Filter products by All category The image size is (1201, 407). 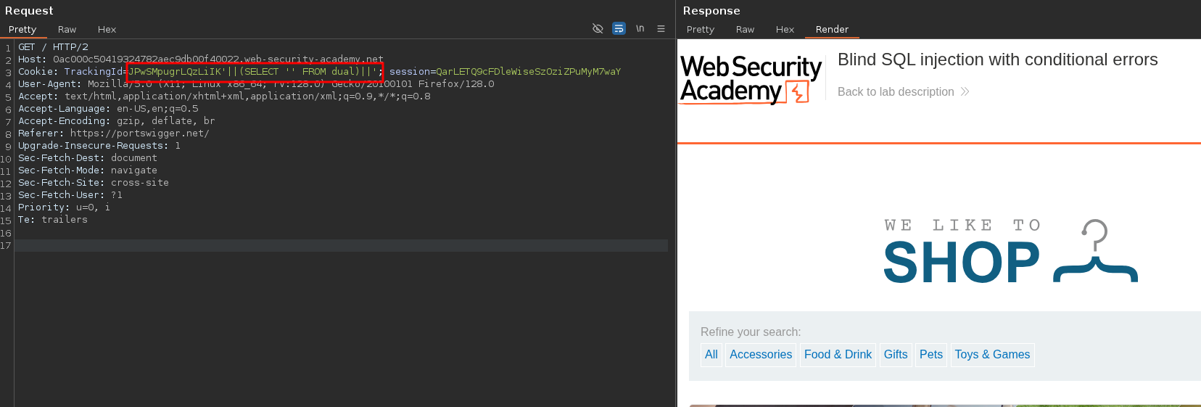[x=711, y=355]
